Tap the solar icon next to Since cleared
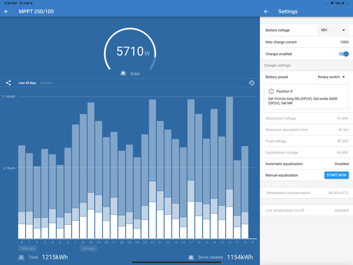Image resolution: width=353 pixels, height=265 pixels. [x=191, y=257]
